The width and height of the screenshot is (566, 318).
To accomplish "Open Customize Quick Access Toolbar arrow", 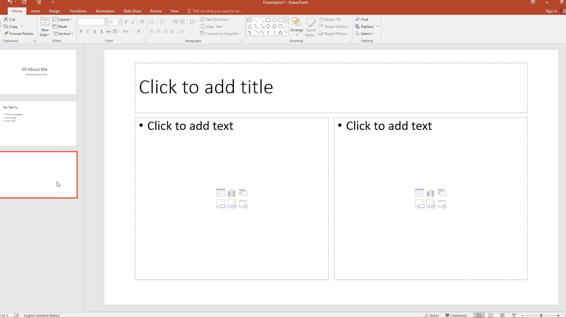I will [53, 2].
